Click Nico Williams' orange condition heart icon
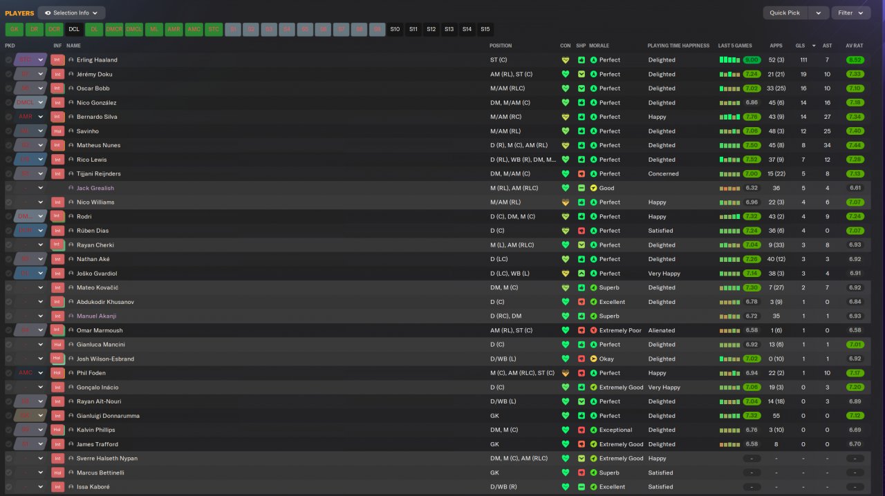 565,202
